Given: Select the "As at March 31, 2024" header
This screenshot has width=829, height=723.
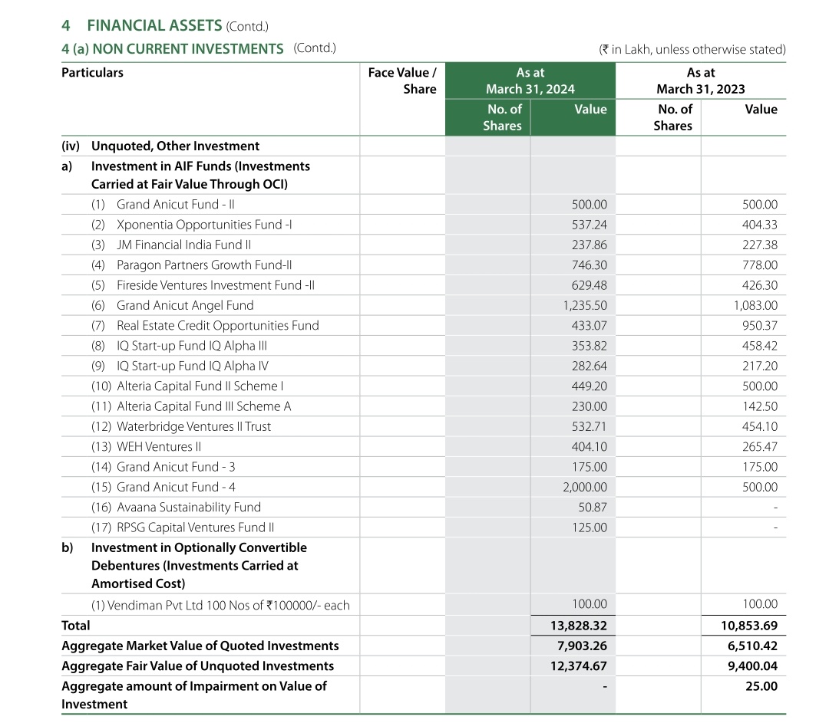Looking at the screenshot, I should [530, 81].
